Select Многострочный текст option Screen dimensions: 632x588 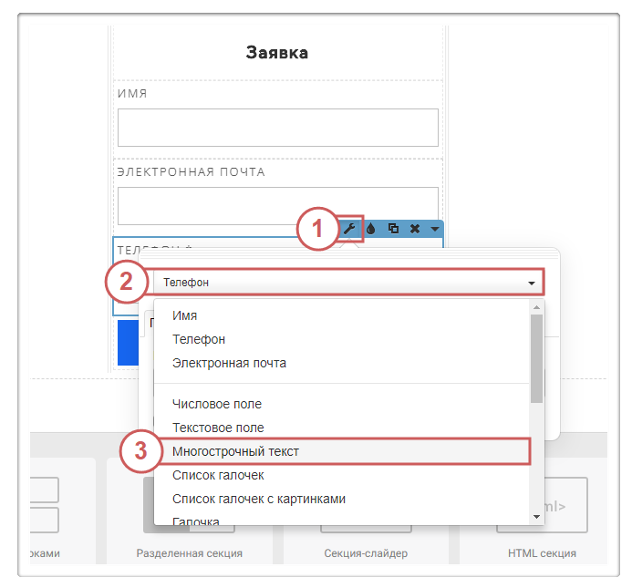point(236,451)
